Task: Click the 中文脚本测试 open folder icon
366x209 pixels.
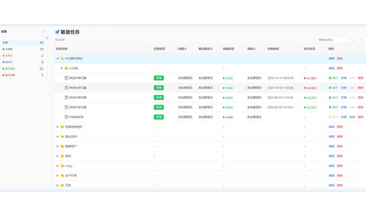Action: (x=62, y=58)
